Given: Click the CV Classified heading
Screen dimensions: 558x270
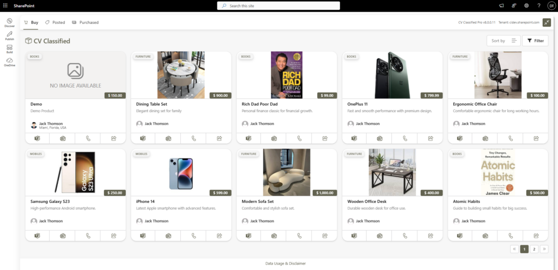Looking at the screenshot, I should 52,41.
